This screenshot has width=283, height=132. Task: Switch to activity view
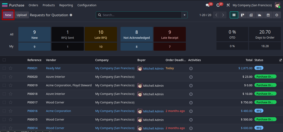point(277,15)
